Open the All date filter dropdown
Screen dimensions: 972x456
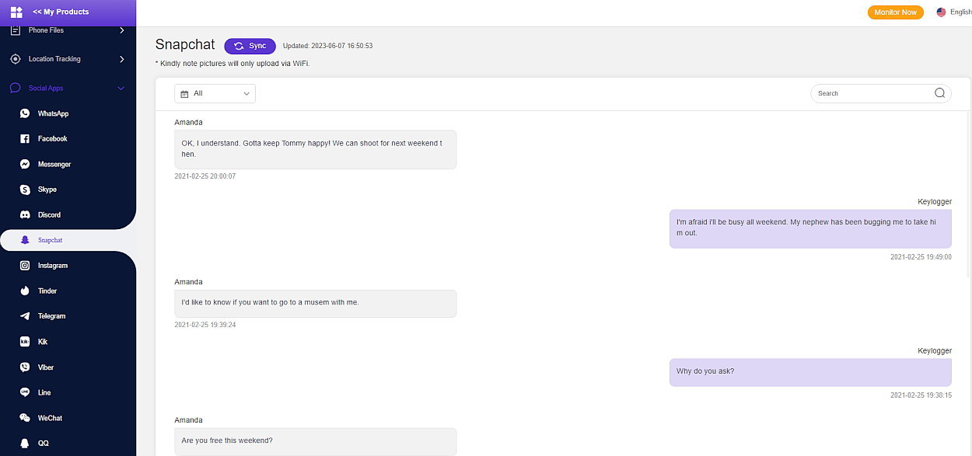215,93
